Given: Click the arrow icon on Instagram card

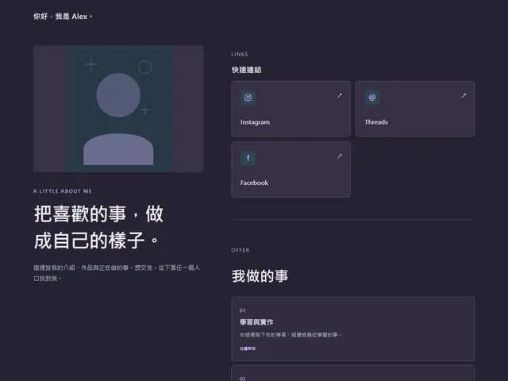Looking at the screenshot, I should coord(339,95).
